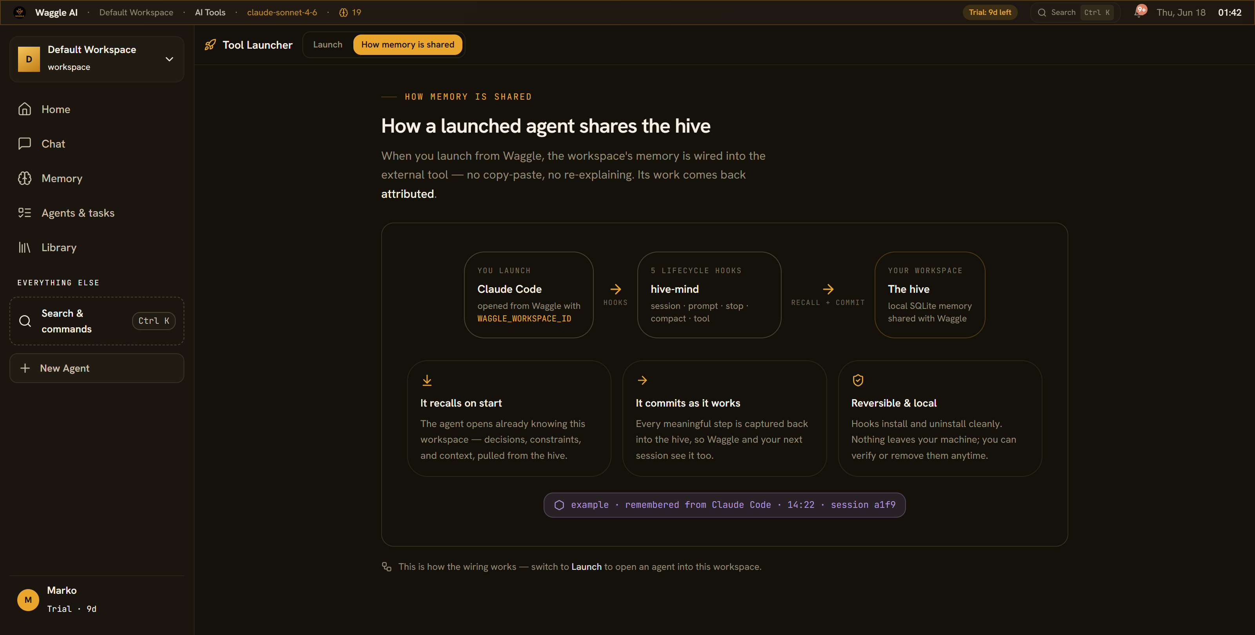Screen dimensions: 1255x635
Task: Click the memory count brain icon
Action: [x=344, y=12]
